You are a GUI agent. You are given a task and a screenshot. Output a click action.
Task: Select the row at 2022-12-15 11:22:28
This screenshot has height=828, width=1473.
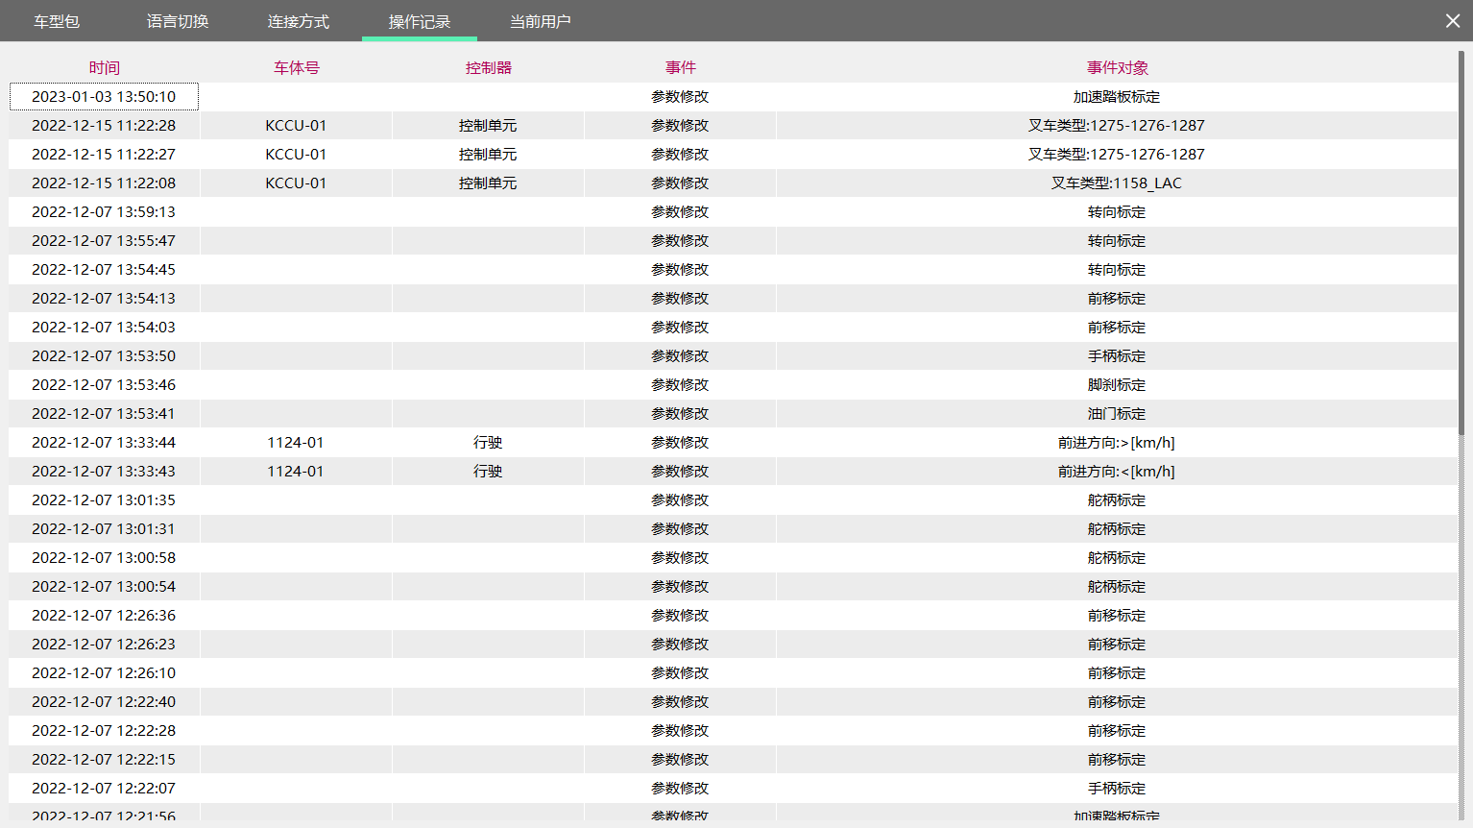104,125
